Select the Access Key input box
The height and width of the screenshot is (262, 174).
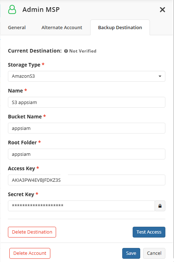coord(87,180)
